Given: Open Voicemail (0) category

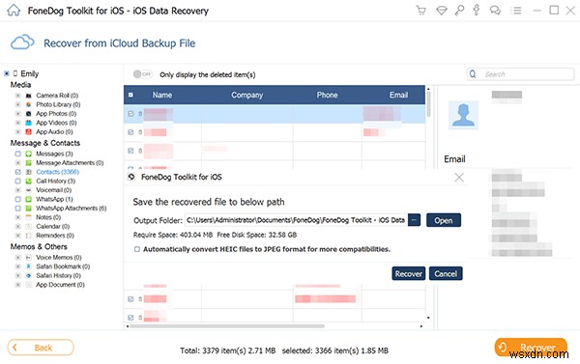Looking at the screenshot, I should [x=53, y=190].
